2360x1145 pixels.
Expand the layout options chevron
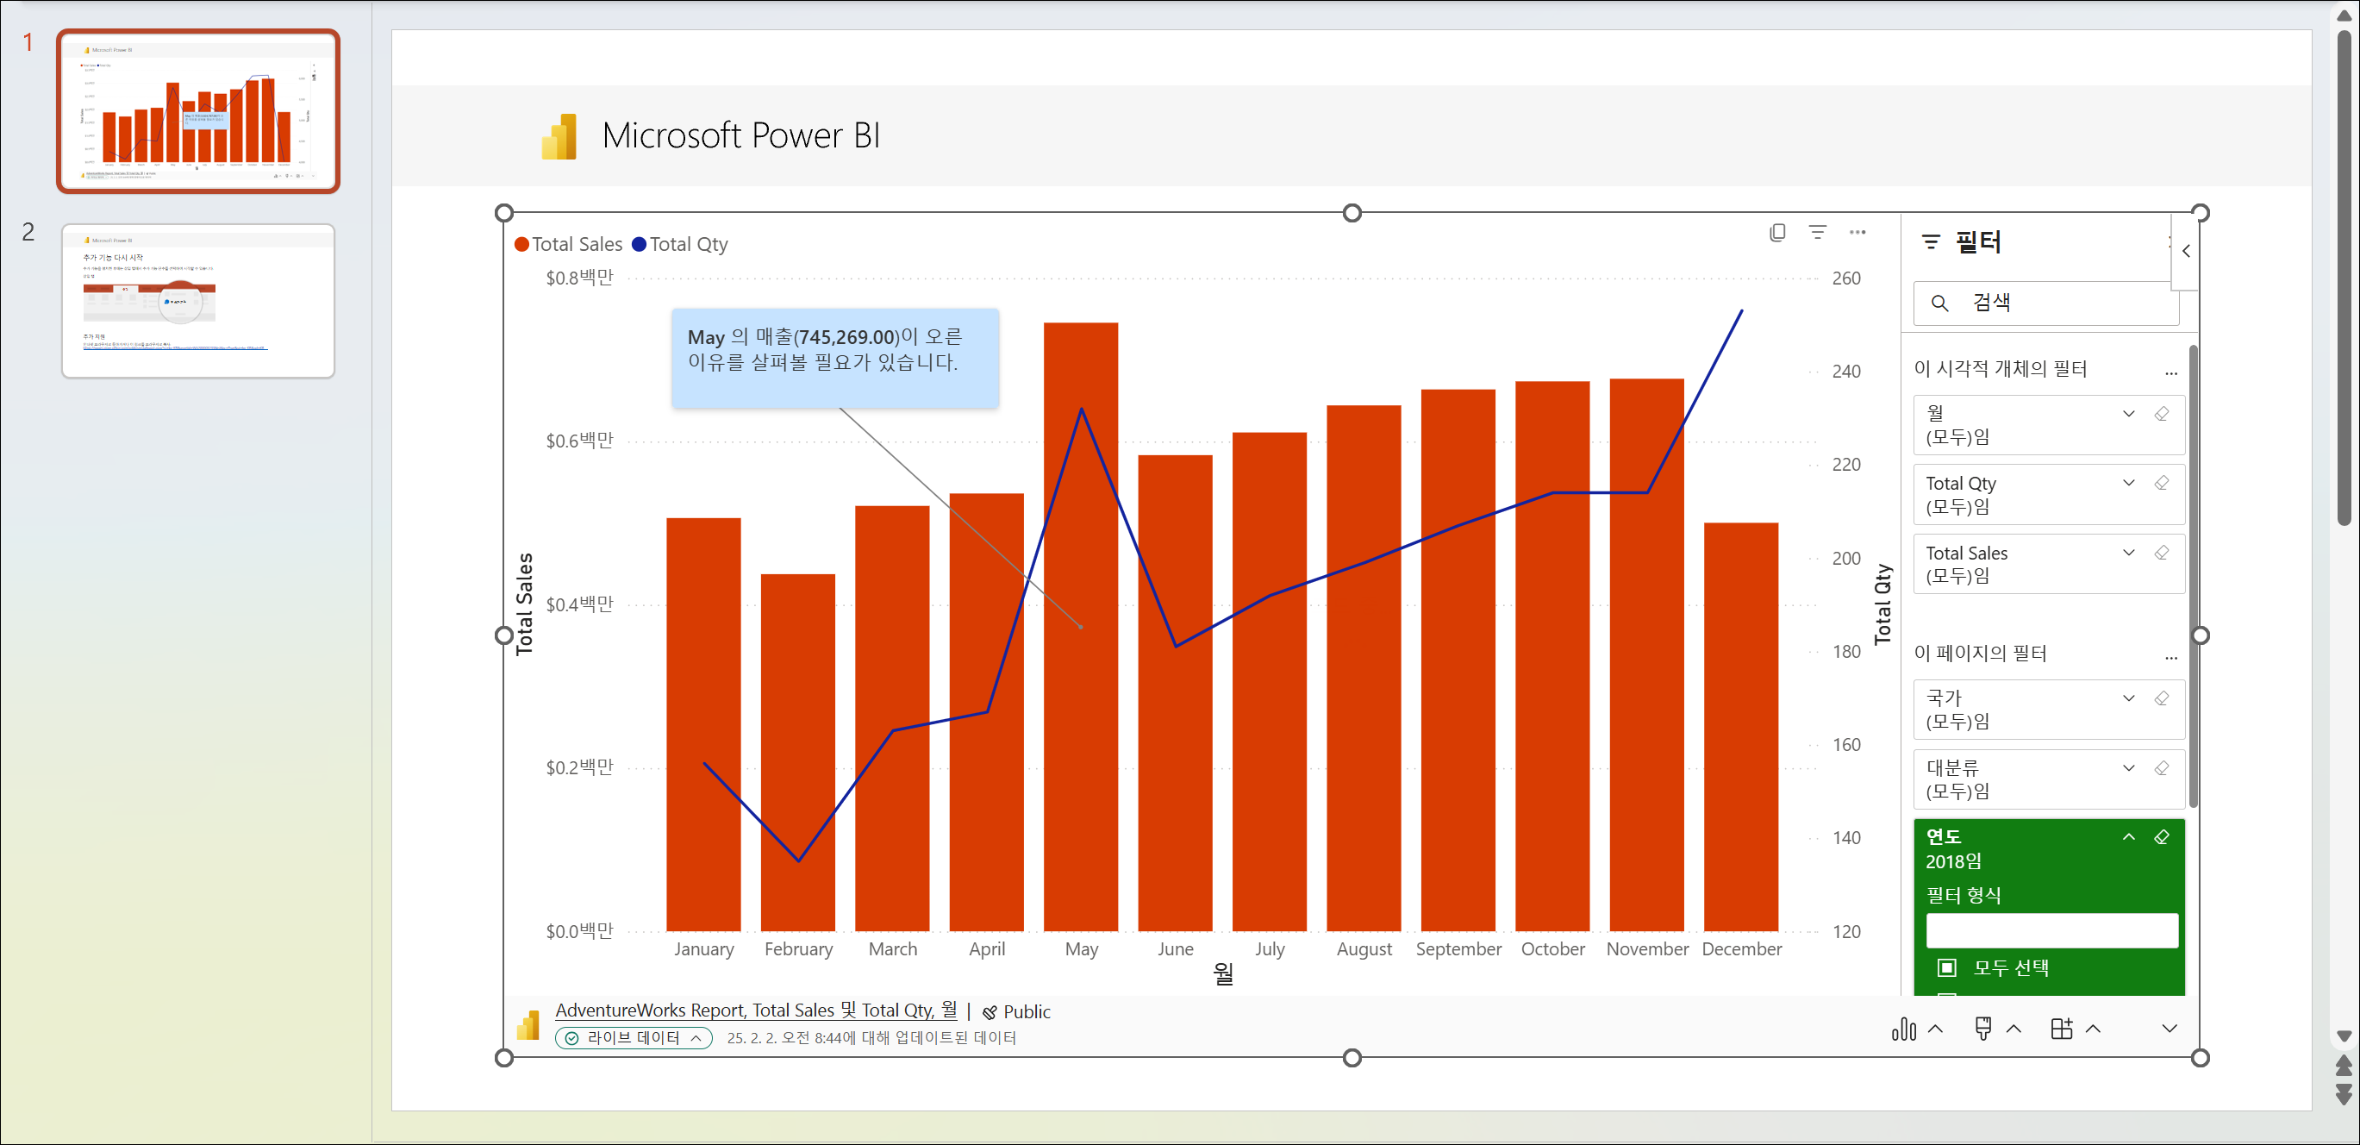pyautogui.click(x=2093, y=1029)
